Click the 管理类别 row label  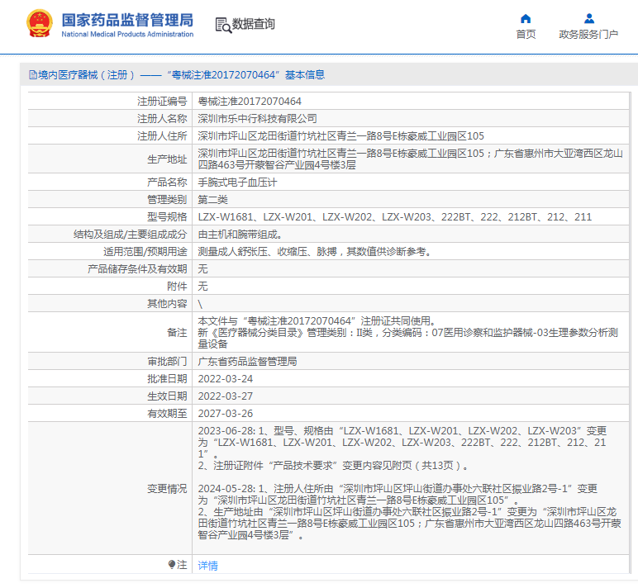[x=167, y=200]
